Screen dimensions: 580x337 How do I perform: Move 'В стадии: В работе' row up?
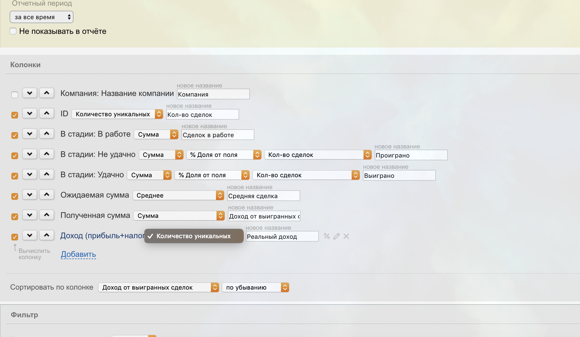(x=47, y=134)
